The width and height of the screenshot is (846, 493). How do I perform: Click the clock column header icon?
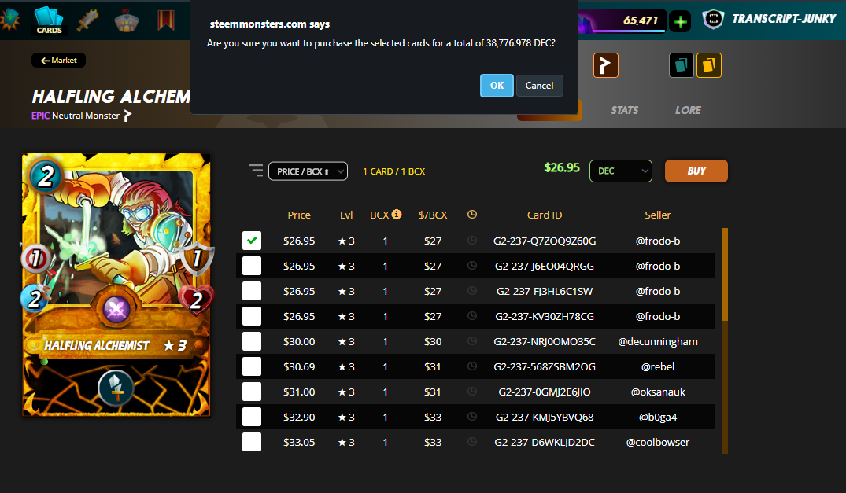(x=472, y=215)
